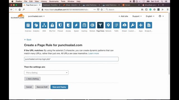
Task: Open the History menu
Action: coord(44,1)
